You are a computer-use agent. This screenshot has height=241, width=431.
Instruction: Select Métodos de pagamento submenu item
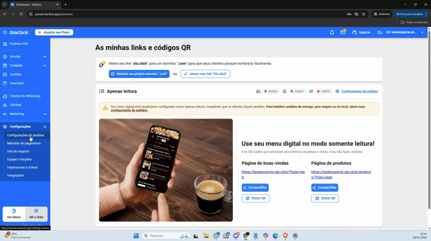pos(24,143)
